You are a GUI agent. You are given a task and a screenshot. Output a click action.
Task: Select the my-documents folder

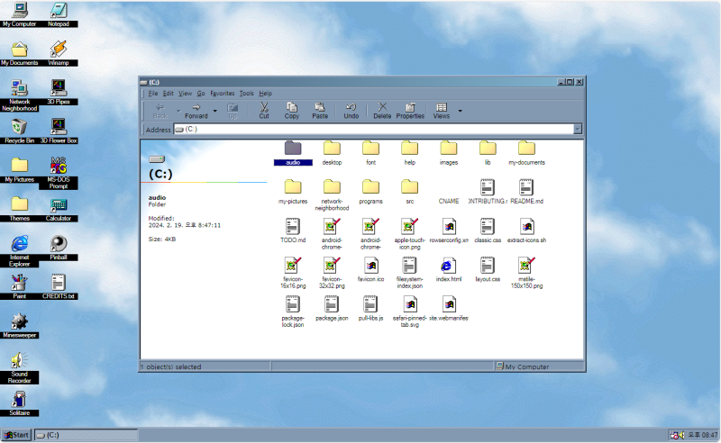(527, 153)
